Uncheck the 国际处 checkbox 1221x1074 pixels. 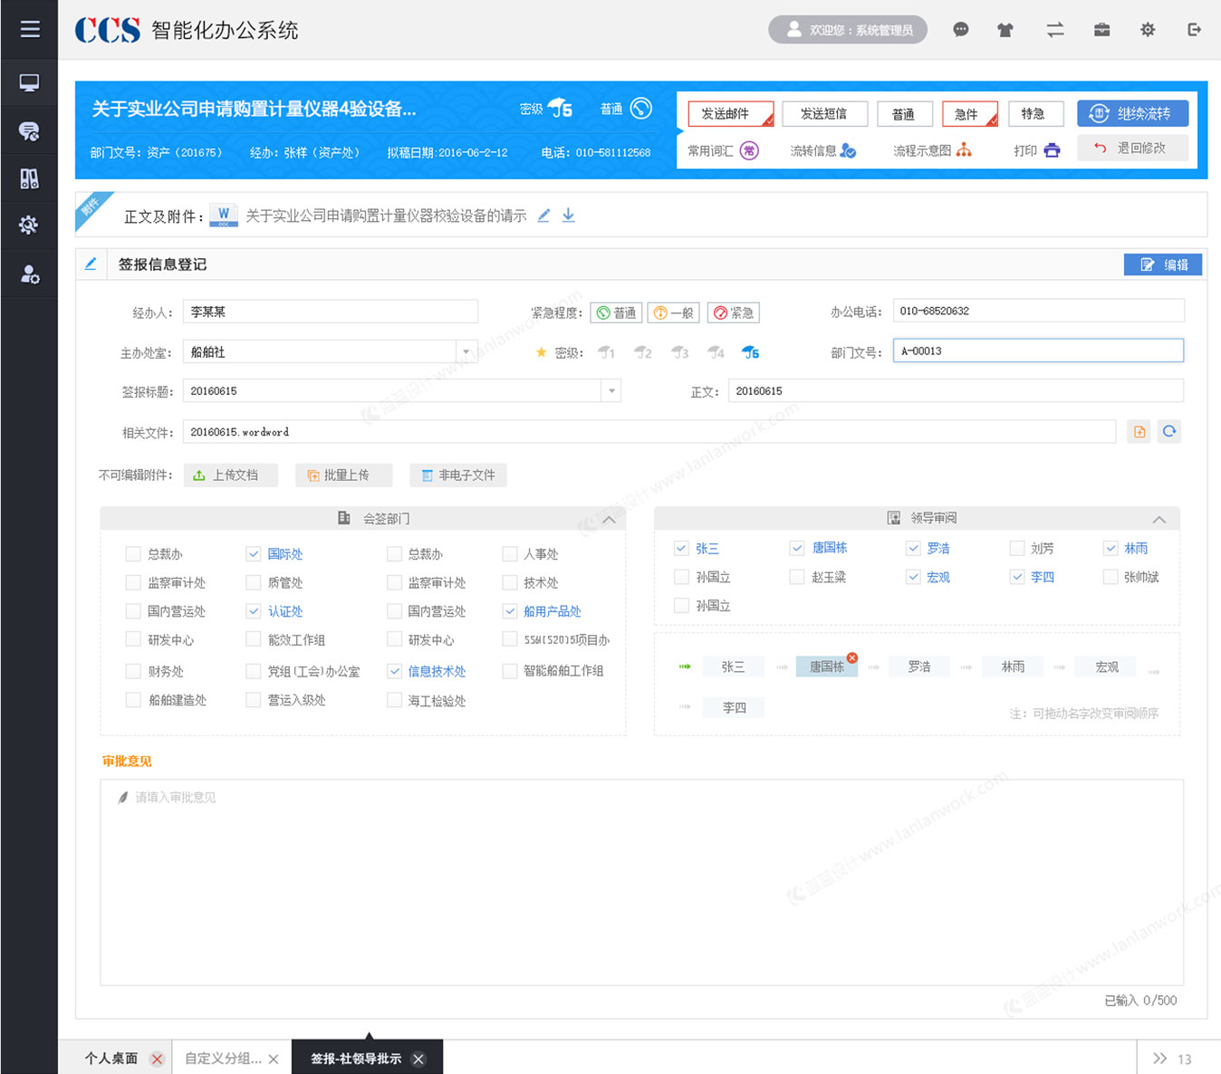[254, 553]
